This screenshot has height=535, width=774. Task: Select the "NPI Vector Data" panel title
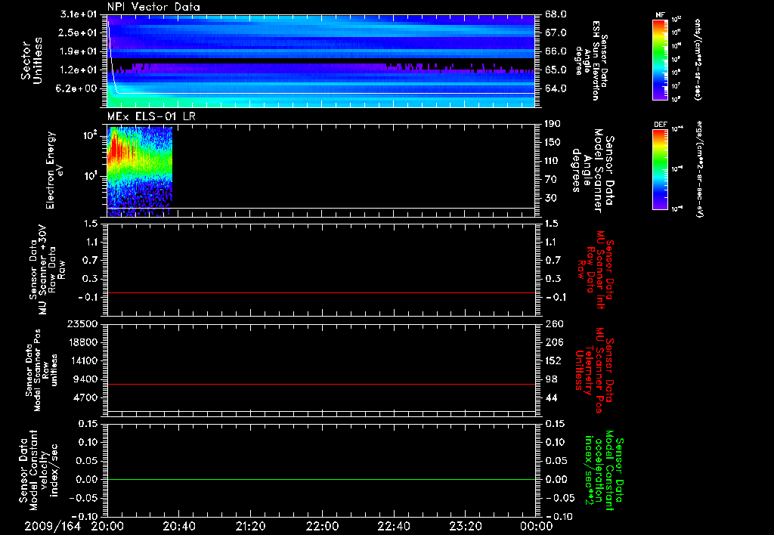153,7
